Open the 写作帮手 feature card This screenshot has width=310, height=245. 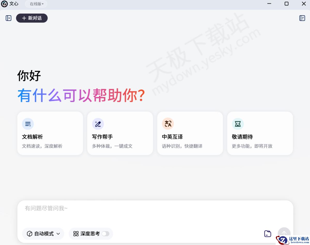[x=120, y=133]
